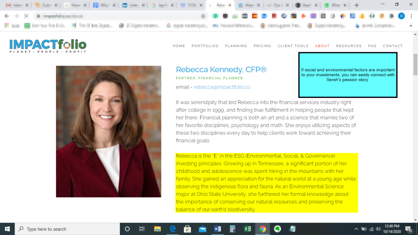
Task: Open File Explorer from the taskbar
Action: [158, 229]
